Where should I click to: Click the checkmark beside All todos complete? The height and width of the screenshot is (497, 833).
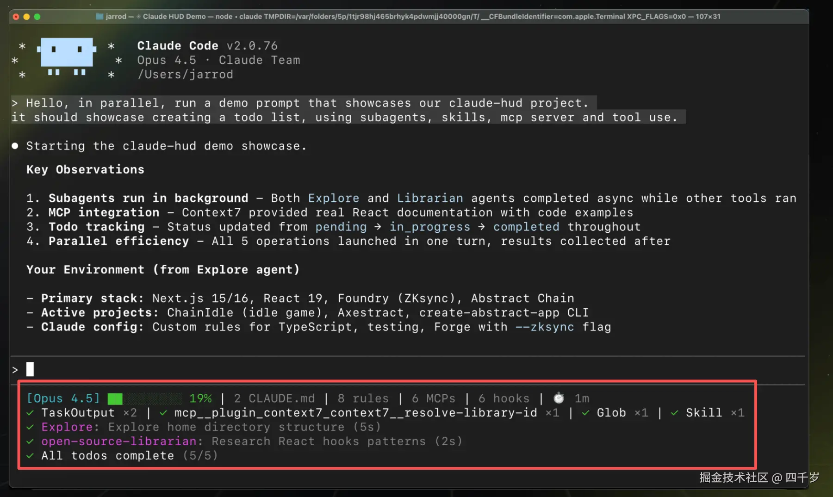coord(30,456)
